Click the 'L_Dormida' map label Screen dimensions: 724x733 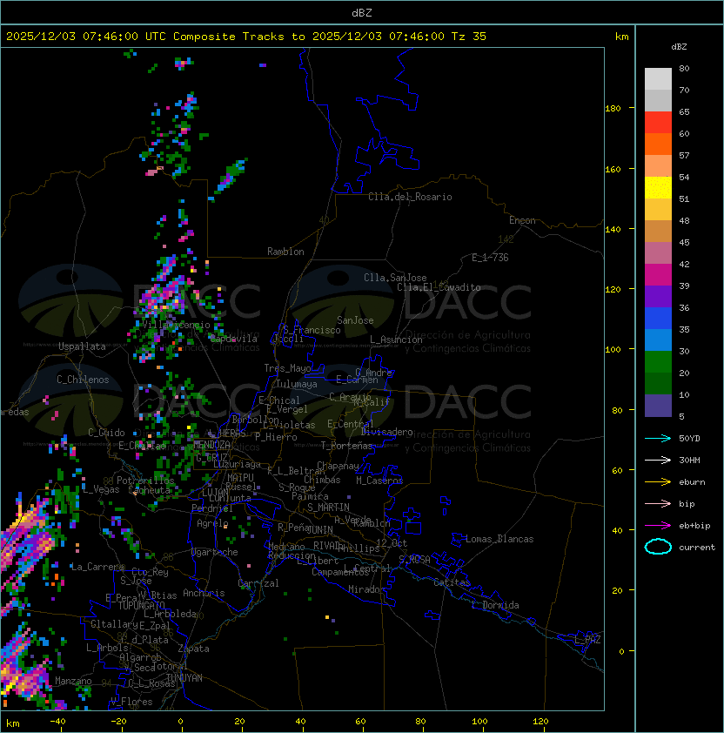495,605
